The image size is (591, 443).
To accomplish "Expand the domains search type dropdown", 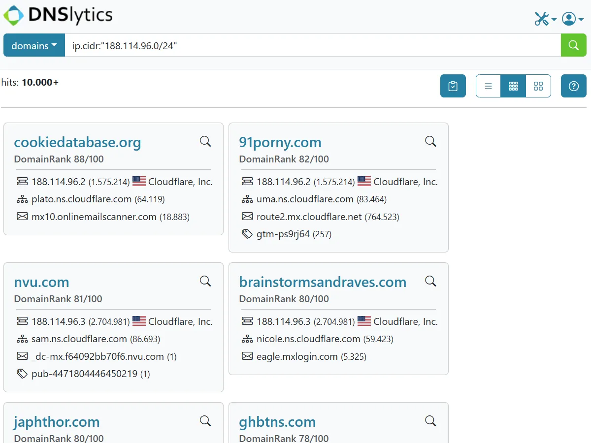I will (x=34, y=45).
